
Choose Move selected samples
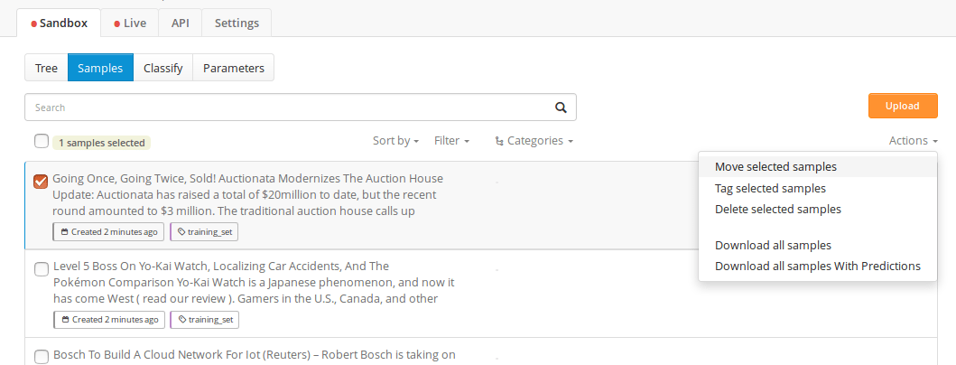[x=775, y=167]
